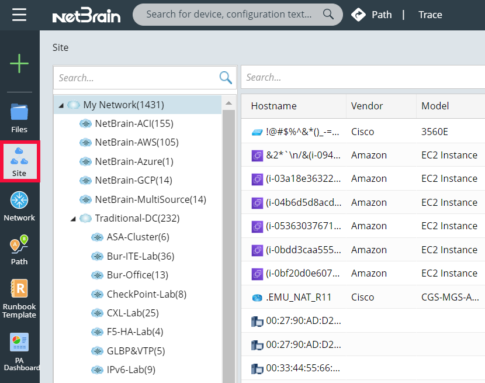Focus the device table search field
This screenshot has height=383, width=485.
coord(363,77)
